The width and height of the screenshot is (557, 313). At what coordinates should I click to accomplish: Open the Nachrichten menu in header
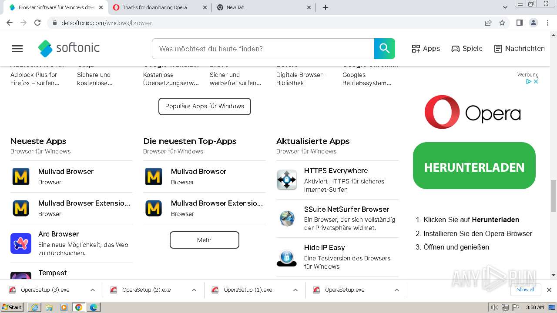click(520, 49)
